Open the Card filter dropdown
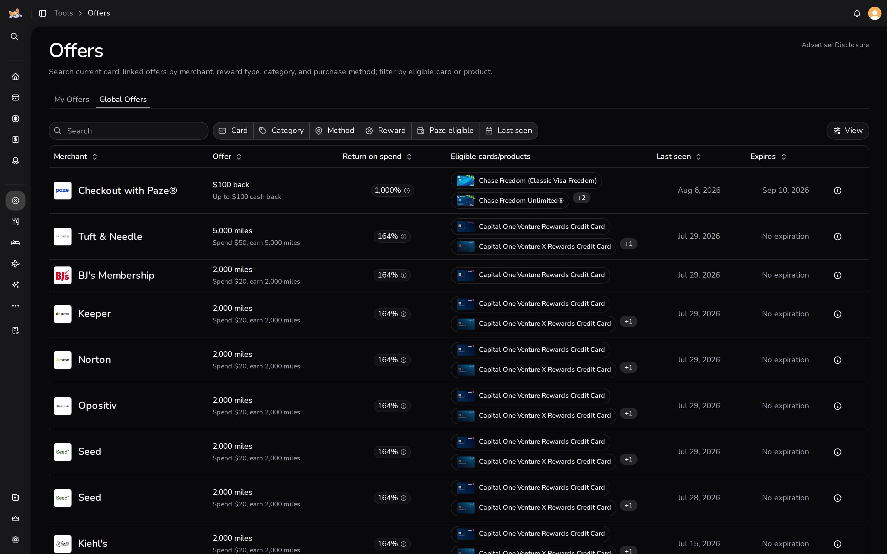The image size is (887, 554). click(x=233, y=131)
